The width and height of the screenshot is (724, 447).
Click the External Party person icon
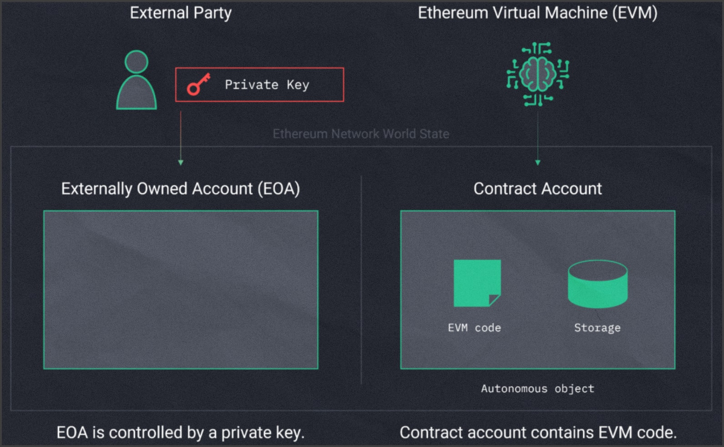(x=136, y=81)
